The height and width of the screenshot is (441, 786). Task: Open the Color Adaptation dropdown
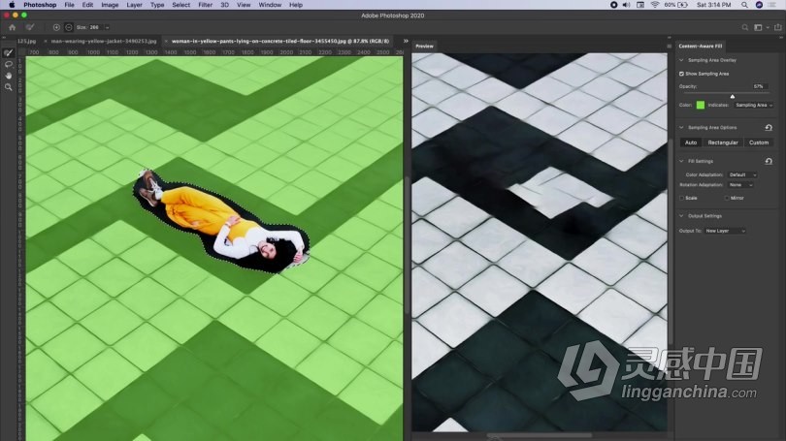tap(742, 174)
